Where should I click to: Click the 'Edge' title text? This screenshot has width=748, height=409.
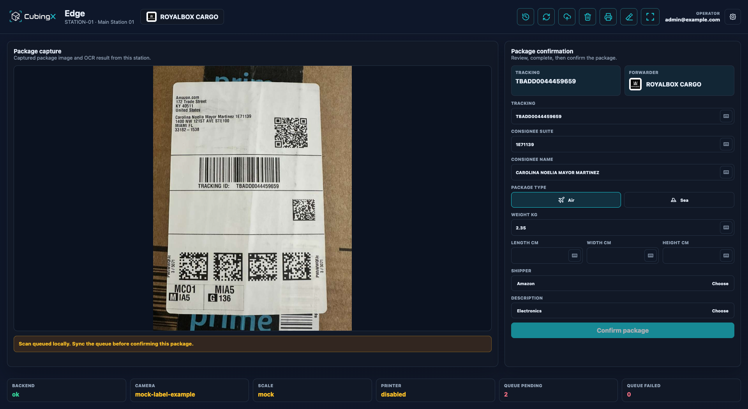click(75, 13)
